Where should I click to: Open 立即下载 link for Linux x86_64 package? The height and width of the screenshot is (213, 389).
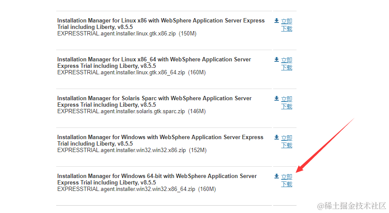287,64
